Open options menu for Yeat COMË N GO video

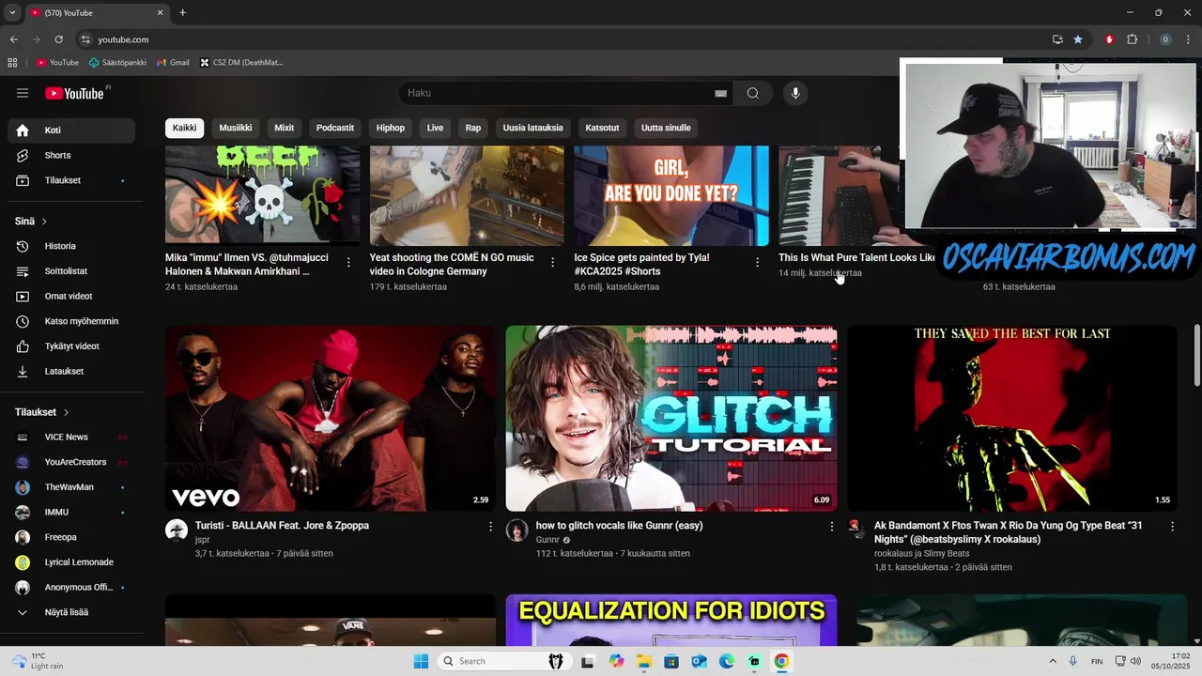pyautogui.click(x=553, y=262)
